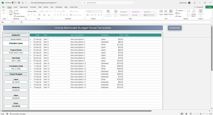Click the Share button
This screenshot has width=213, height=115.
pyautogui.click(x=209, y=7)
